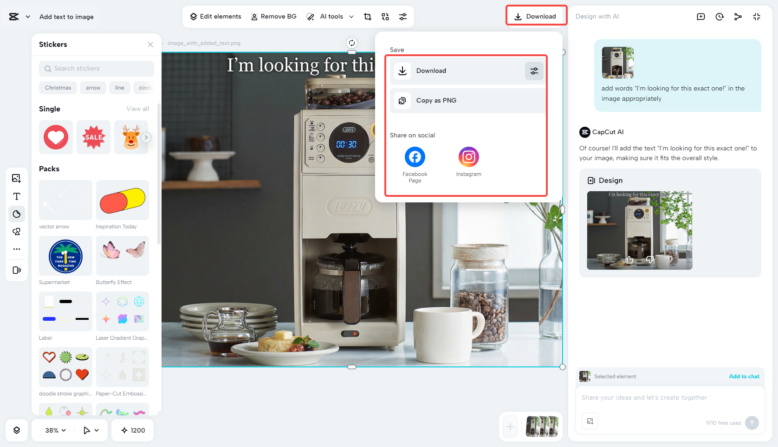The height and width of the screenshot is (447, 778).
Task: Select the Crop tool in top toolbar
Action: coord(367,16)
